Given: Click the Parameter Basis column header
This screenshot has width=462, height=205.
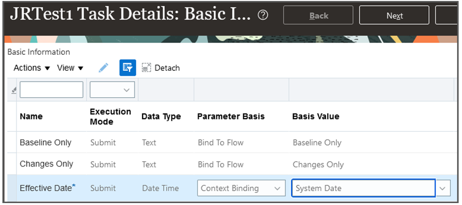Looking at the screenshot, I should [231, 116].
